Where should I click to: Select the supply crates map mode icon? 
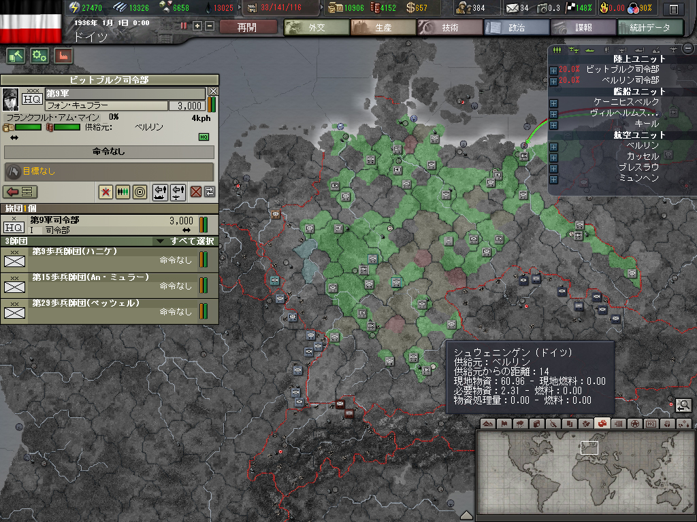(602, 423)
